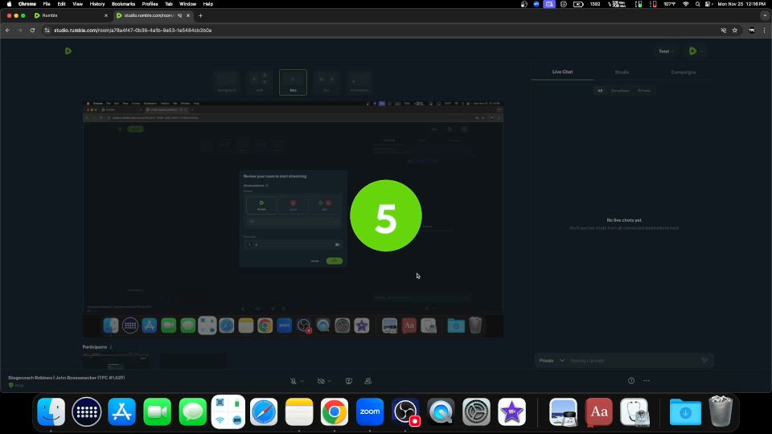This screenshot has width=772, height=434.
Task: Click the send message icon
Action: tap(704, 361)
